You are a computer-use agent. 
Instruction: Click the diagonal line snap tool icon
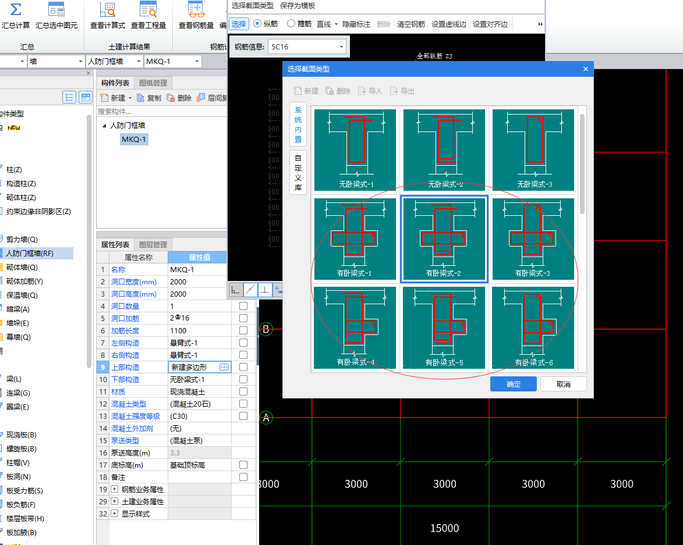coord(250,290)
